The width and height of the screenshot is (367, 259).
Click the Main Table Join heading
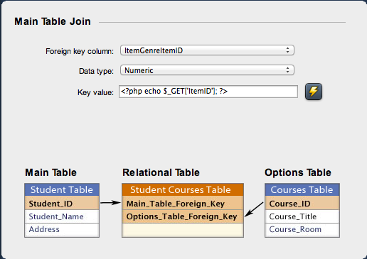[53, 21]
